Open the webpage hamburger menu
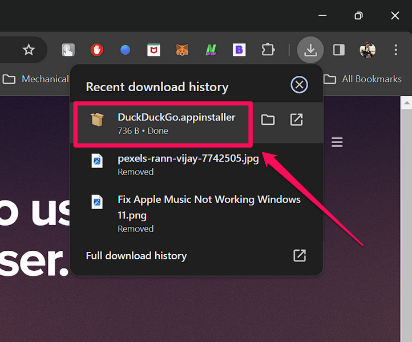Image resolution: width=412 pixels, height=342 pixels. [337, 142]
